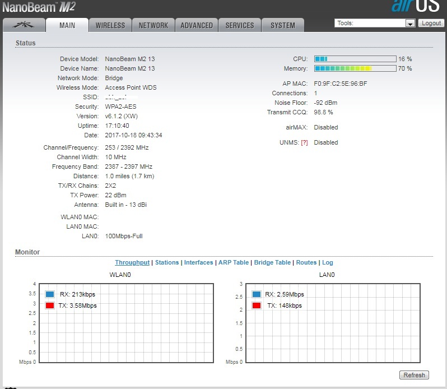Select the Security value WPA2-AES

point(120,106)
